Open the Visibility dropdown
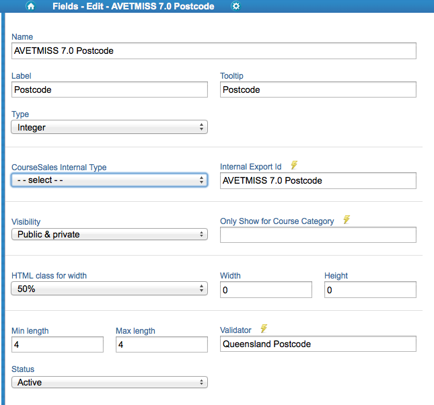 pos(109,235)
